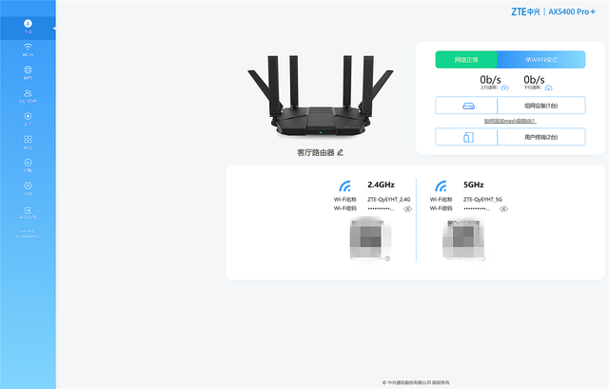Open the applications grid icon in the sidebar
Viewport: 609px width, 389px height.
[x=28, y=142]
